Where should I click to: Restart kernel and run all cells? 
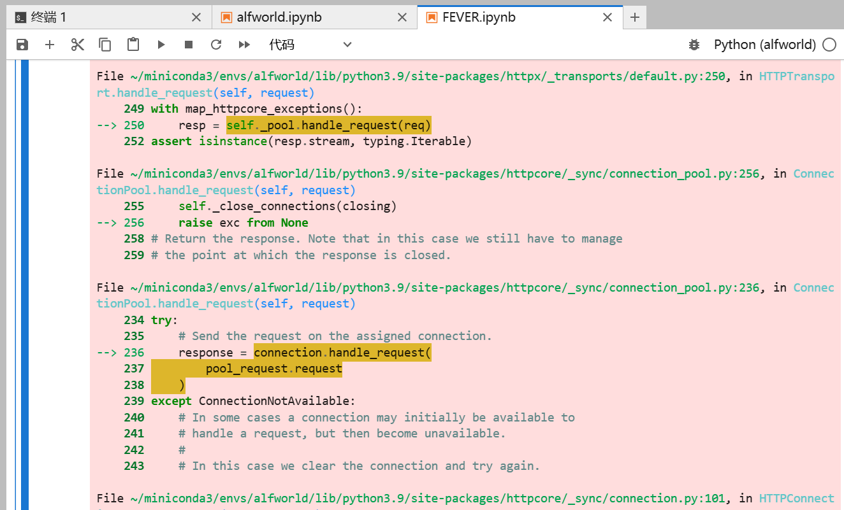click(x=244, y=45)
